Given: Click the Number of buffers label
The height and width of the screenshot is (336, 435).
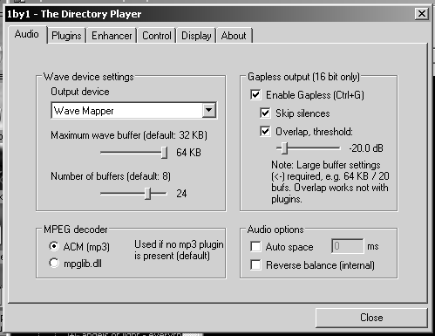Looking at the screenshot, I should pos(111,176).
